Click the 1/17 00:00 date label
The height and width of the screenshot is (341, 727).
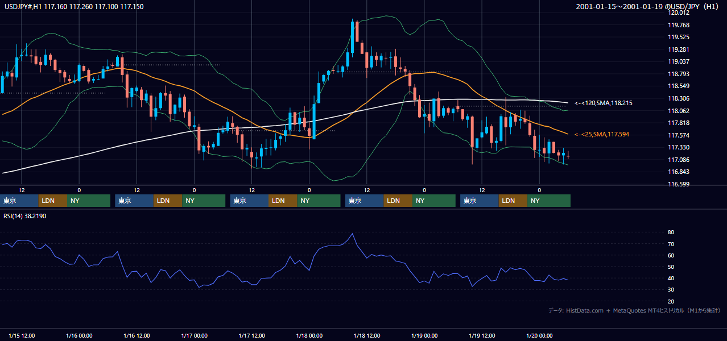[x=195, y=335]
